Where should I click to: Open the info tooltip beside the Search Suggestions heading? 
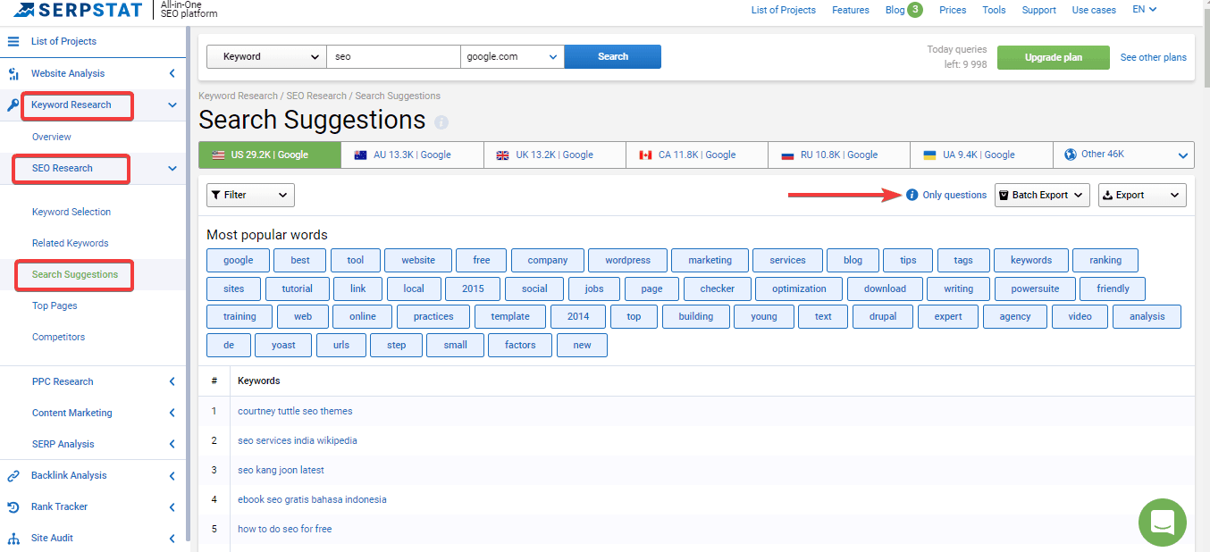[x=441, y=122]
